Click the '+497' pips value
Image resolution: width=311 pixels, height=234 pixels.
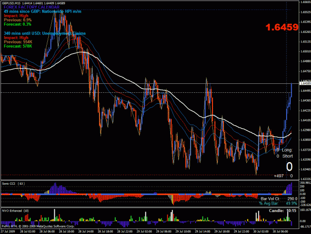click(279, 176)
